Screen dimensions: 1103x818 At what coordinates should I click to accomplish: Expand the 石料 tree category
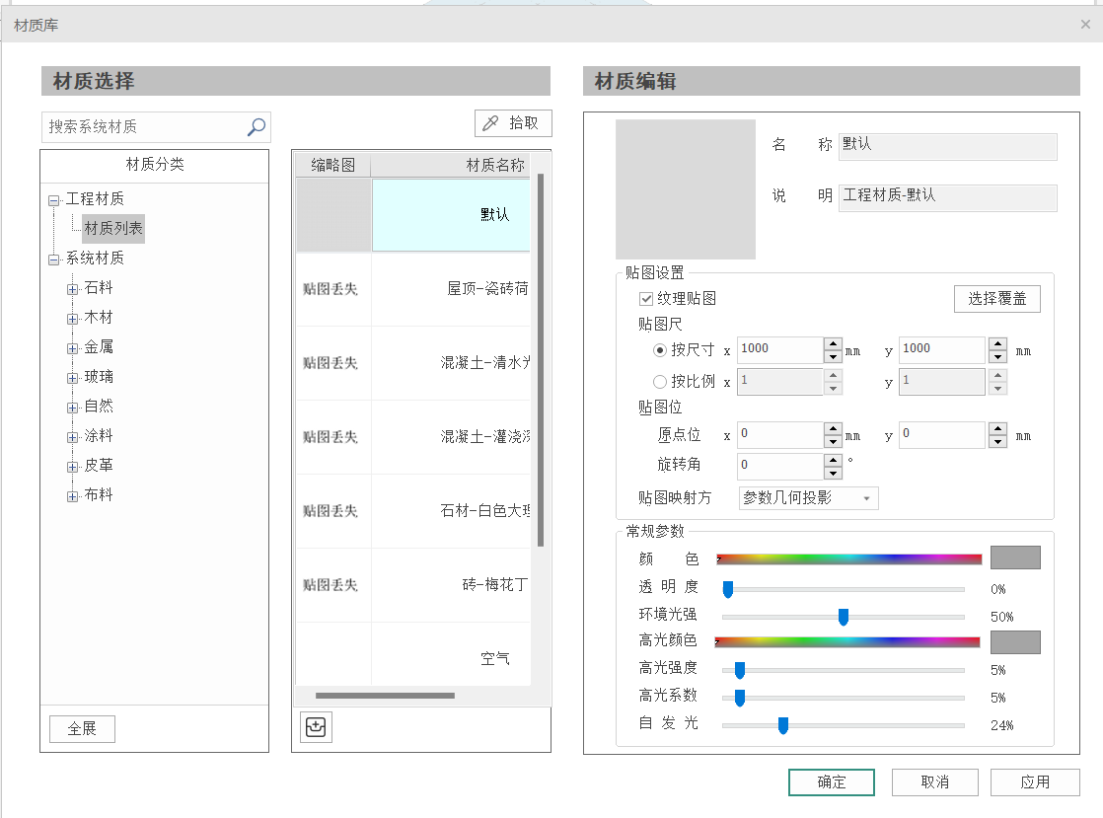72,289
